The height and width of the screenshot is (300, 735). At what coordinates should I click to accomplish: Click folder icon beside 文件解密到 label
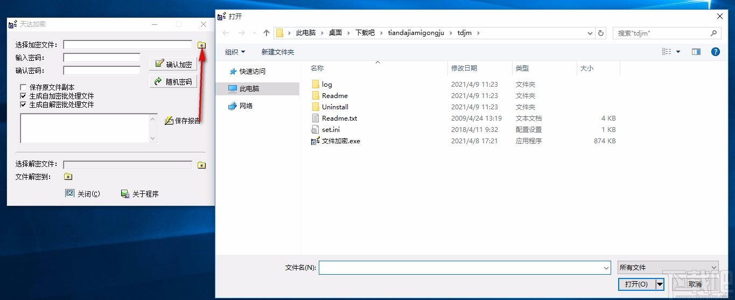tap(68, 177)
